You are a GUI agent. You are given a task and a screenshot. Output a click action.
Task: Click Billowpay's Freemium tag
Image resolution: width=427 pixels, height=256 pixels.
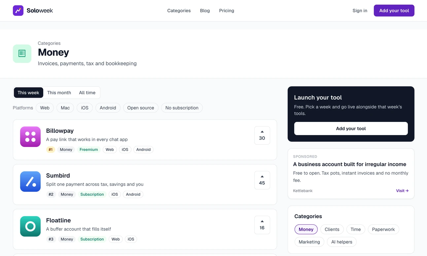(89, 150)
